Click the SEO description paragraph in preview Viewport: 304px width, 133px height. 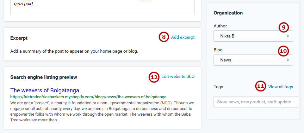(102, 111)
